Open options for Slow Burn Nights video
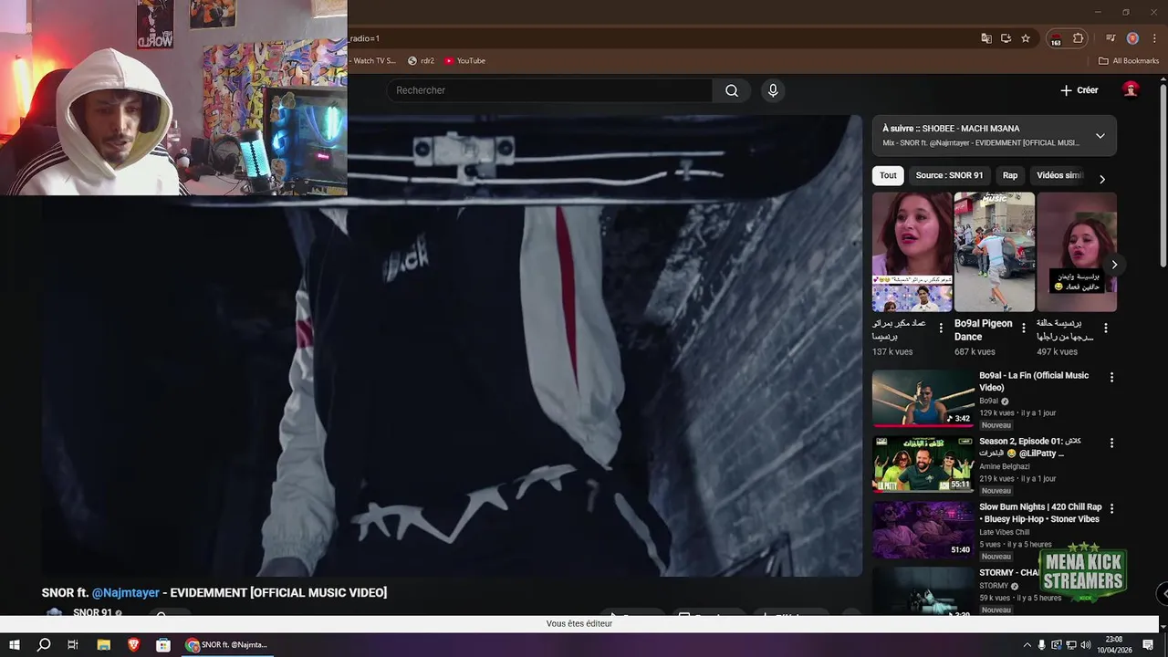This screenshot has width=1168, height=657. click(x=1111, y=508)
